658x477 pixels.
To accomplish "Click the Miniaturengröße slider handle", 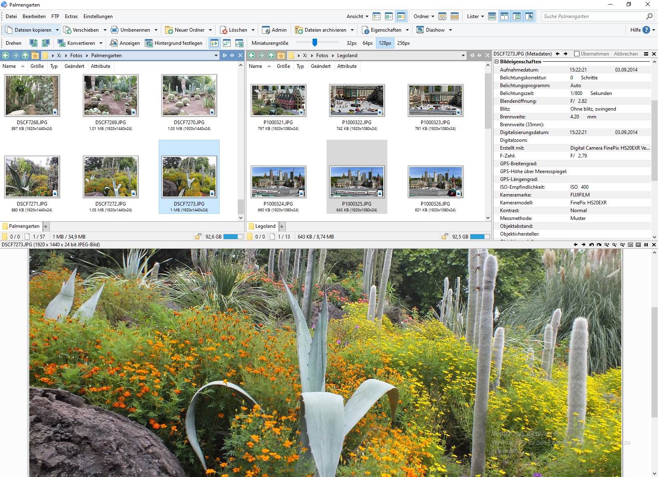I will 315,42.
